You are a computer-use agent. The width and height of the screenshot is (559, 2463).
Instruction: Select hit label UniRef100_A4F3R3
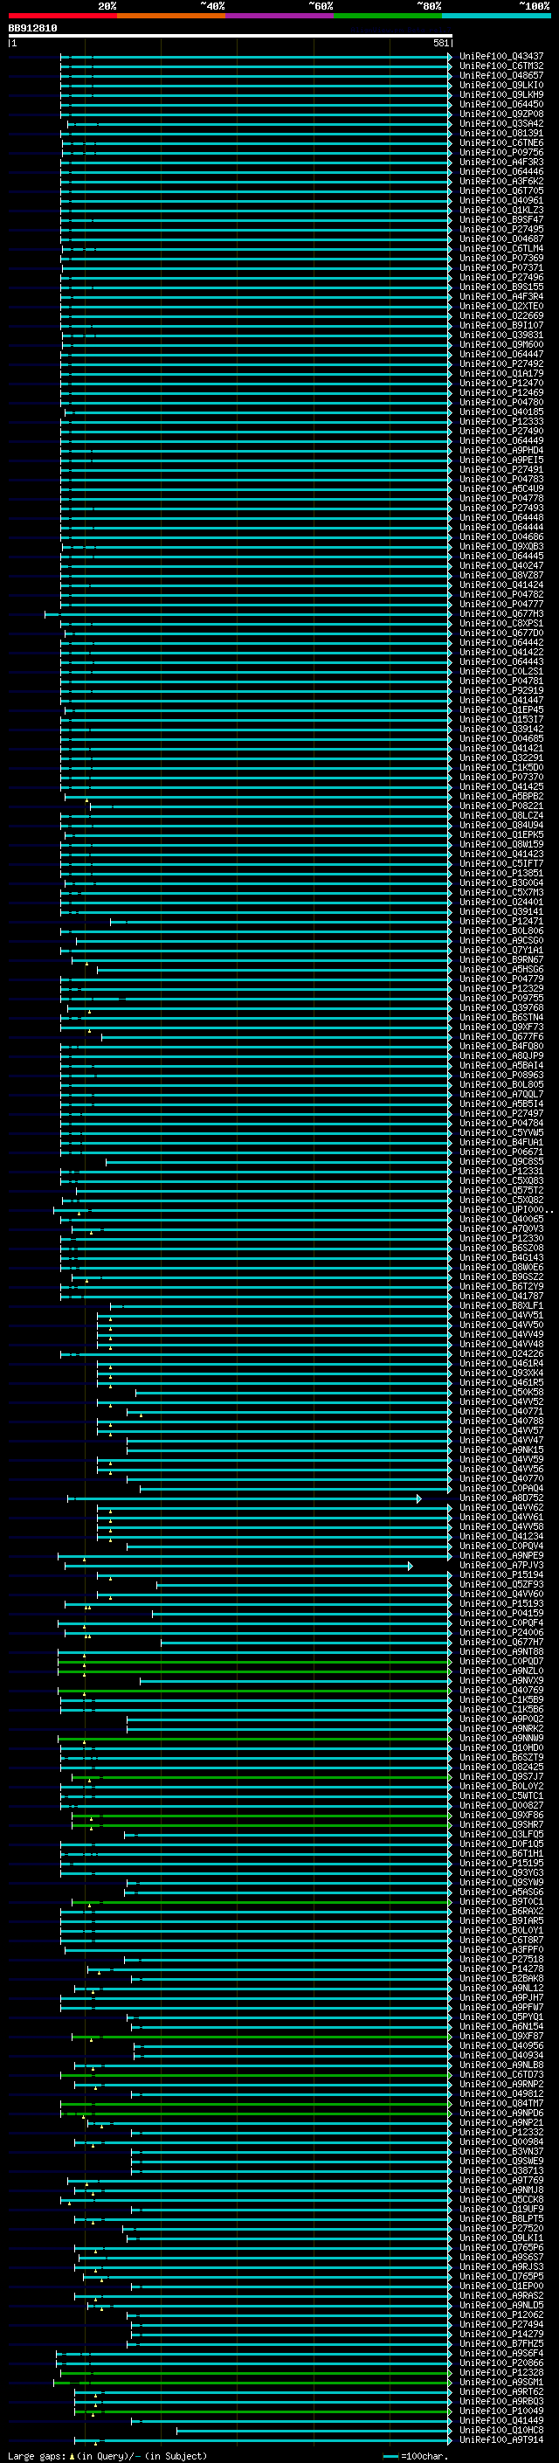tap(501, 162)
